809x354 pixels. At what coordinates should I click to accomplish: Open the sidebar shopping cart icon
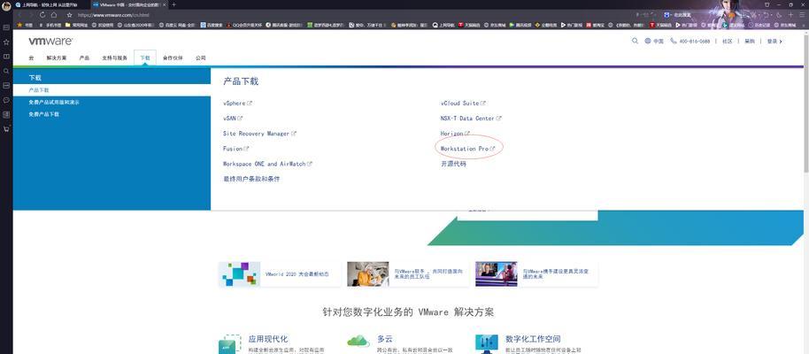[6, 129]
